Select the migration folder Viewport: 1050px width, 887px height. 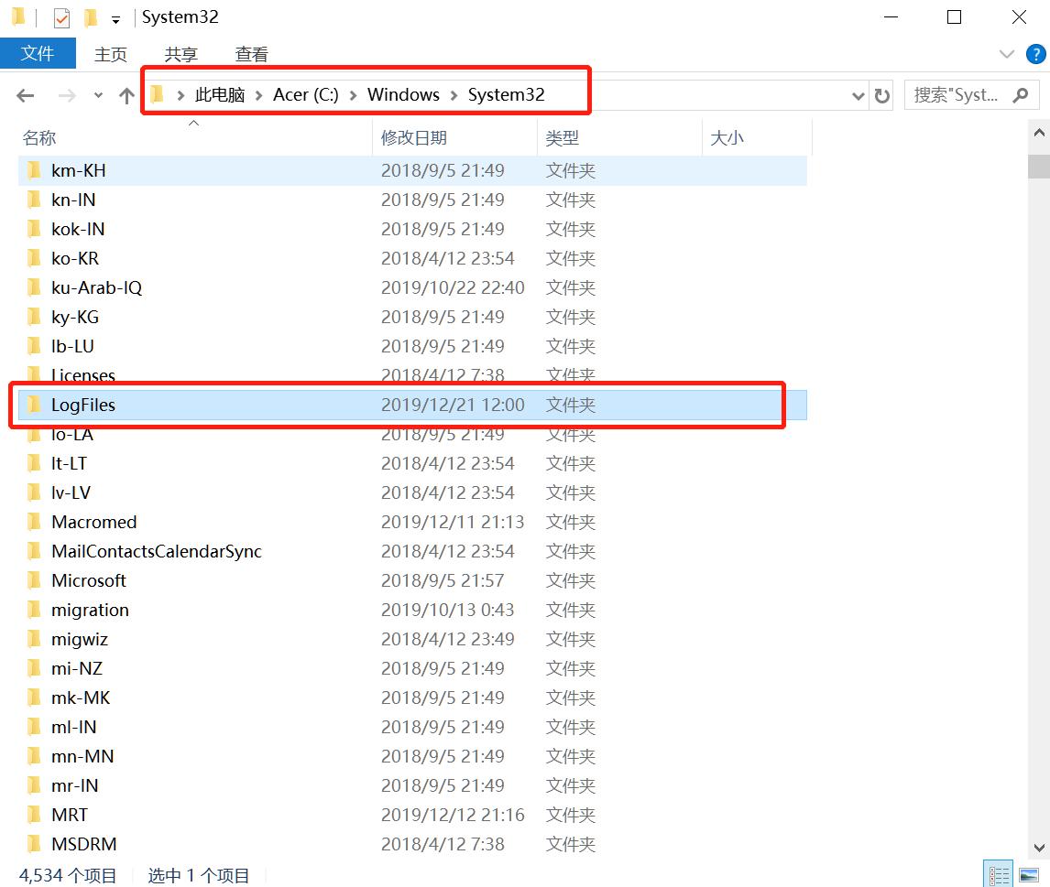[412, 610]
